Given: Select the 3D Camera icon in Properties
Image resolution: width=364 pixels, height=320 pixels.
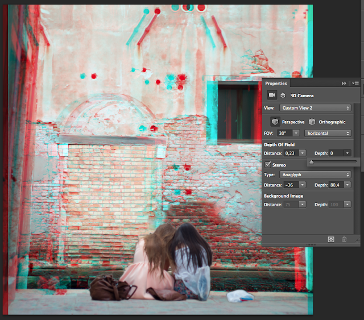Looking at the screenshot, I should pos(272,95).
